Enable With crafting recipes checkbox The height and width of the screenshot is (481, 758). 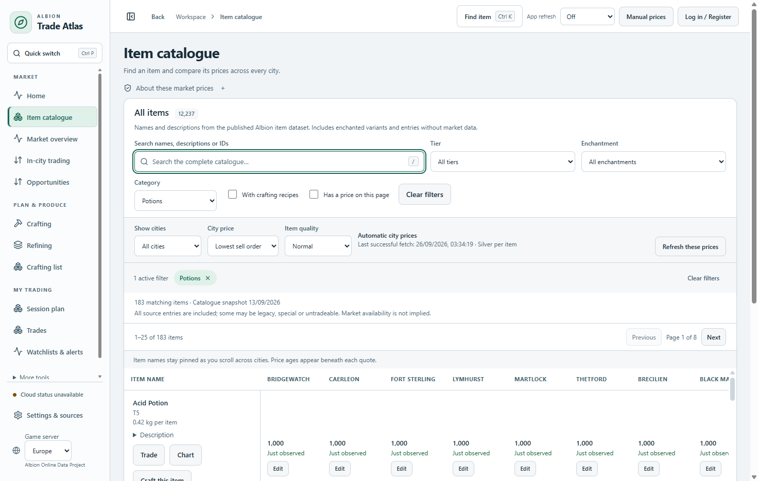click(x=233, y=194)
